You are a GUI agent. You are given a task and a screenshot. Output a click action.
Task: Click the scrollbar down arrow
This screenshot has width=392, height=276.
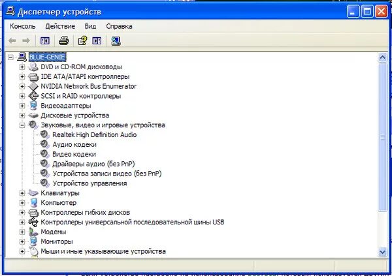point(382,252)
